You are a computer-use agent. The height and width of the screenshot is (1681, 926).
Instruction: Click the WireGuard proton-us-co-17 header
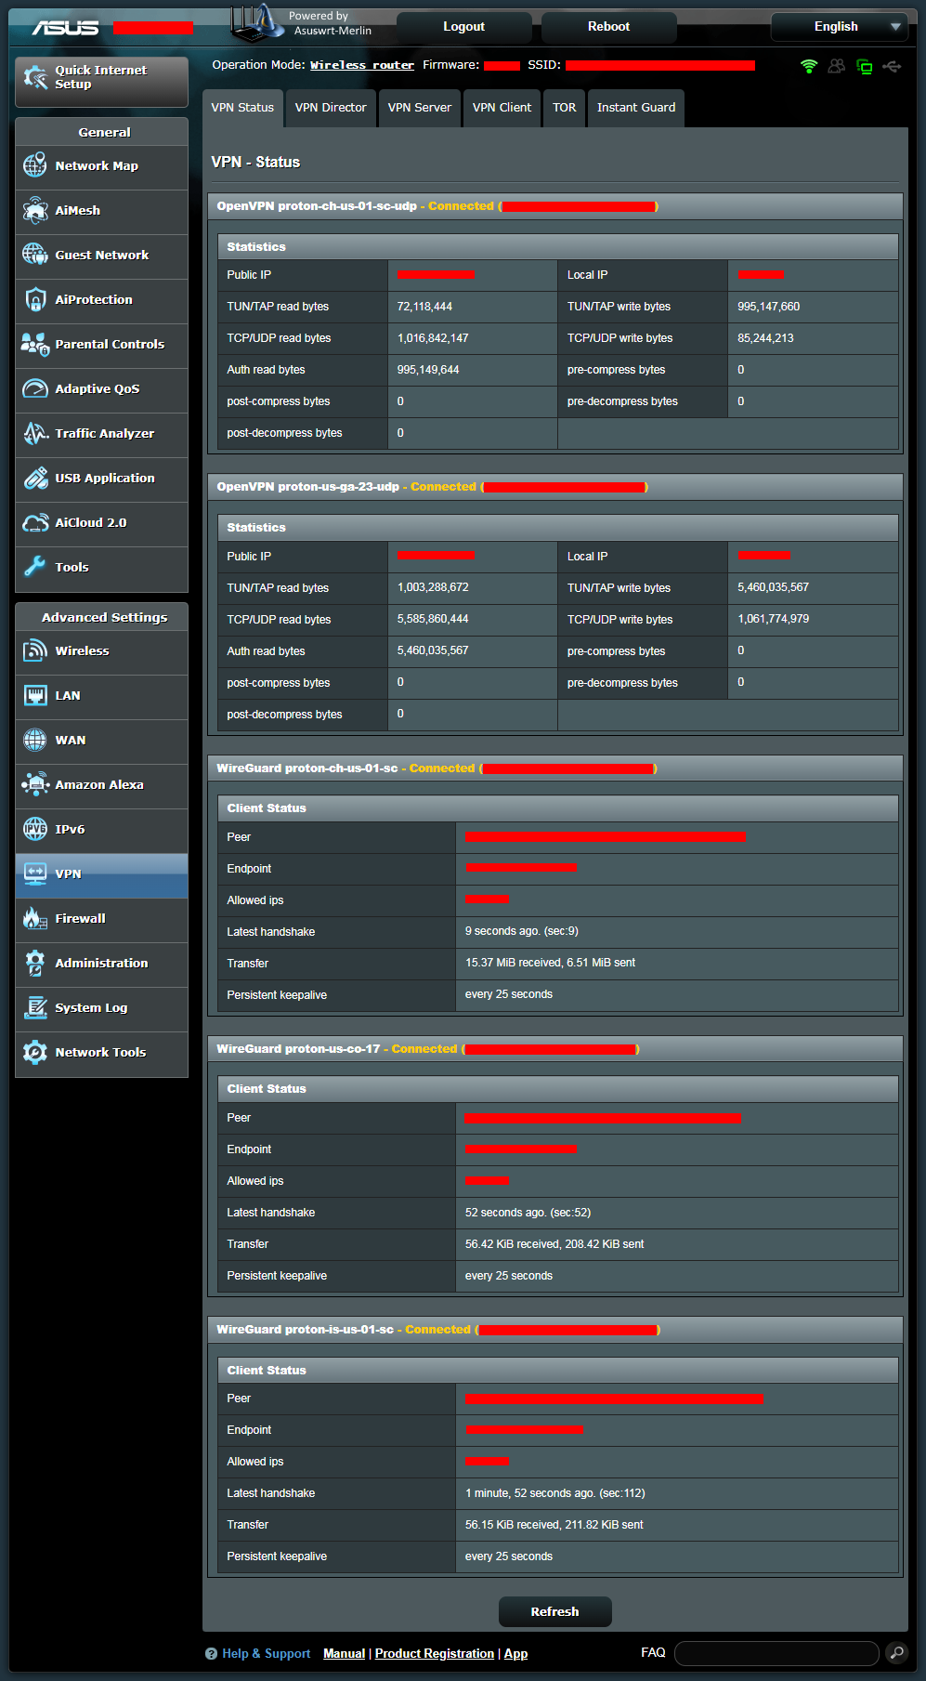[555, 1049]
